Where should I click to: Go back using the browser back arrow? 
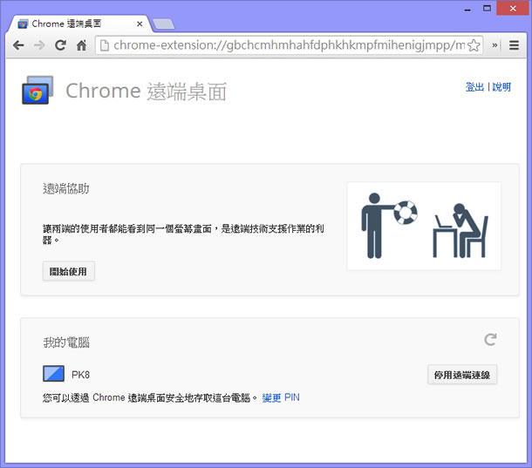(x=18, y=44)
